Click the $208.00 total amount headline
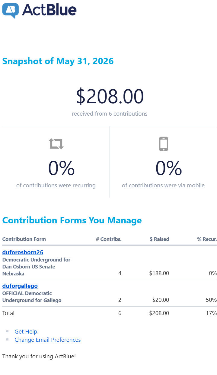The height and width of the screenshot is (375, 217). (110, 97)
